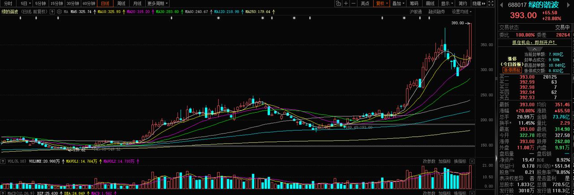Click the arrow next to MA60 value

tap(211, 12)
